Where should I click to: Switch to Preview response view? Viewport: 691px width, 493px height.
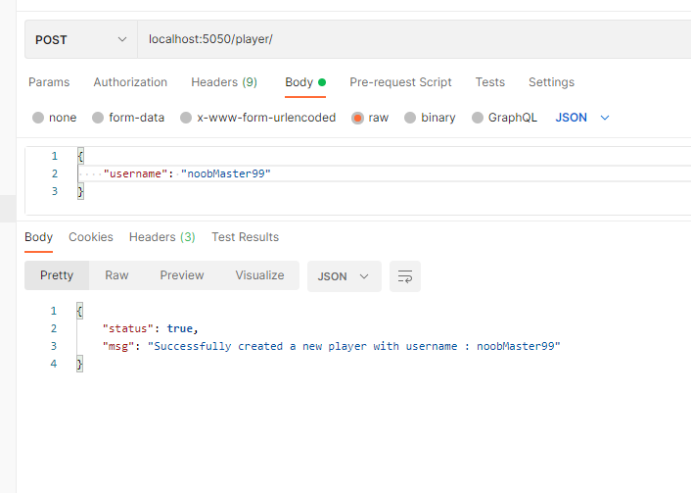click(182, 275)
